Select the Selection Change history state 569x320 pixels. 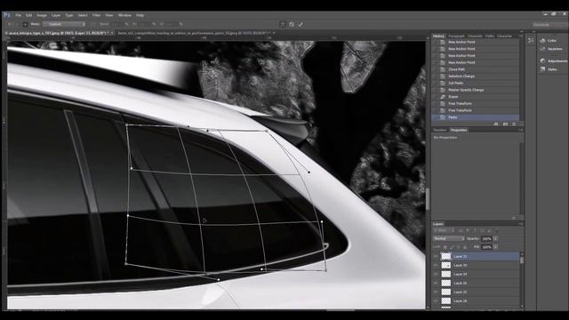[476, 76]
